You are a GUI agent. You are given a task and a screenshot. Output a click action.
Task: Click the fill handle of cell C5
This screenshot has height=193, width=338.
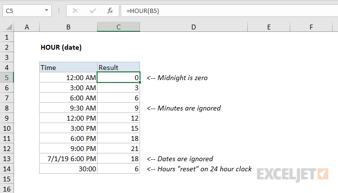coord(140,83)
